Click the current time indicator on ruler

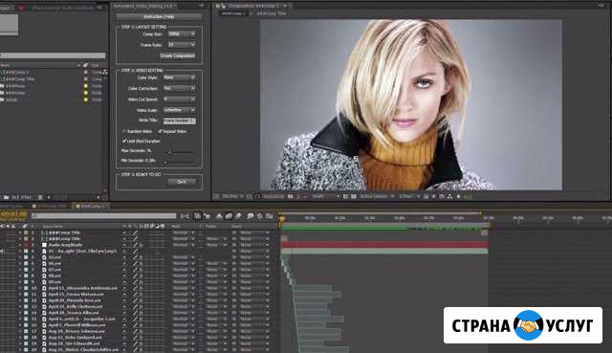282,219
